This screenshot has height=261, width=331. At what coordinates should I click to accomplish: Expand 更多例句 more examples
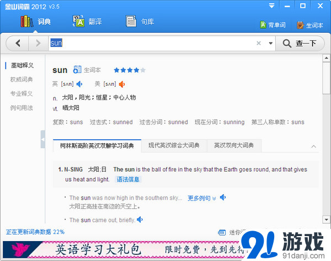202,198
